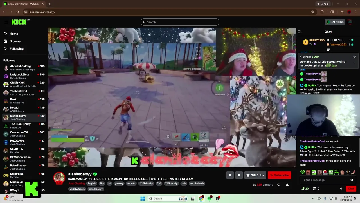Screen dimensions: 360x203
Task: Bookmark this page with star icon
Action: click(x=312, y=12)
